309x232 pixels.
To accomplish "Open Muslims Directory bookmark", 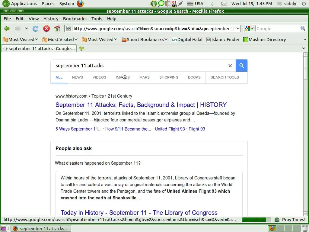I will [264, 40].
